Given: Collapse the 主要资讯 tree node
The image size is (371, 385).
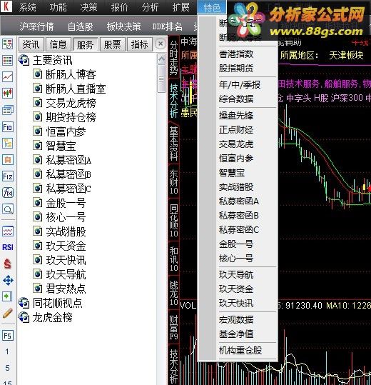Looking at the screenshot, I should 24,60.
